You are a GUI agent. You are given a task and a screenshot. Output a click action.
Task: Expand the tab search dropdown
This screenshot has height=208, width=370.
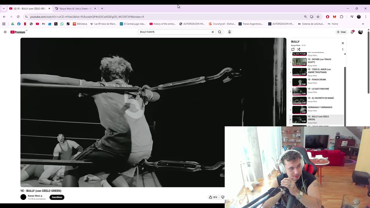pos(4,9)
